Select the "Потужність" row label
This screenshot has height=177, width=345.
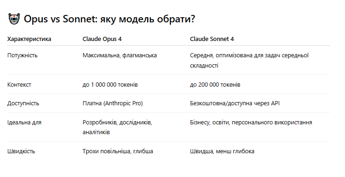[x=22, y=55]
